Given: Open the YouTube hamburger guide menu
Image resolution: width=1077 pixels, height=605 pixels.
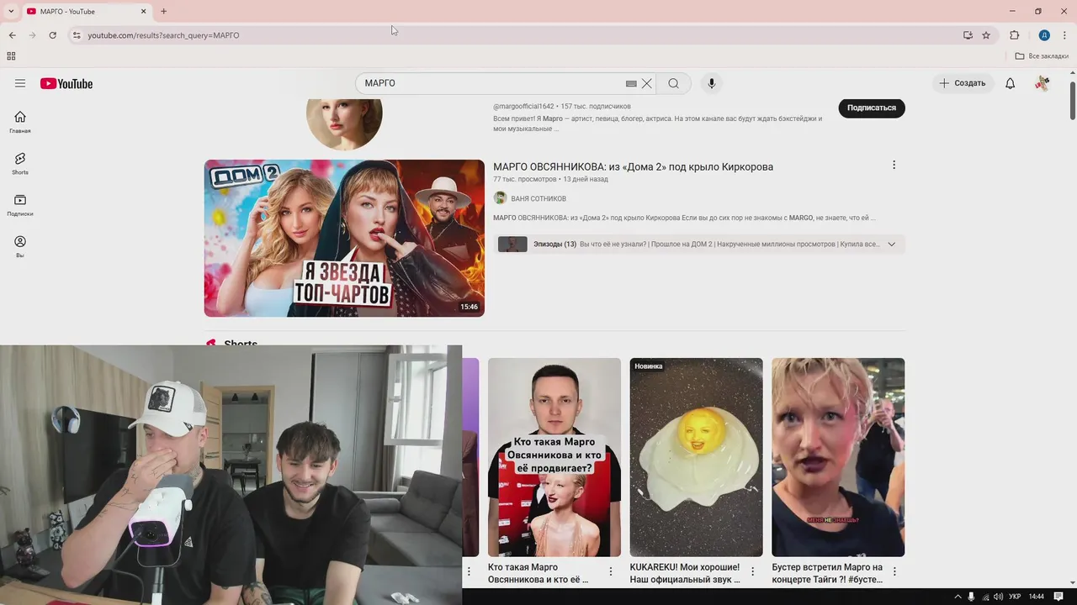Looking at the screenshot, I should pos(20,83).
